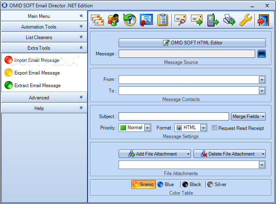276x204 pixels.
Task: Close the Email Director window
Action: pyautogui.click(x=267, y=6)
